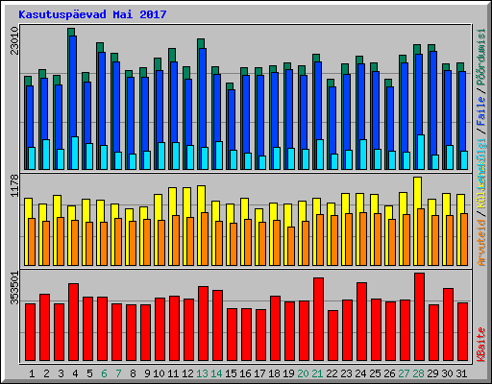This screenshot has width=492, height=384.
Task: Click the 23010 axis value label
Action: tap(14, 40)
